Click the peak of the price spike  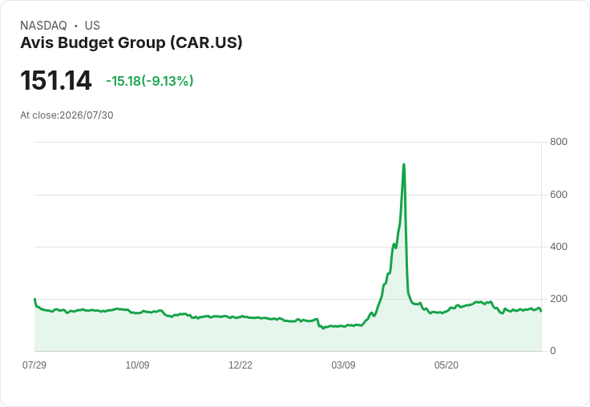coord(404,164)
